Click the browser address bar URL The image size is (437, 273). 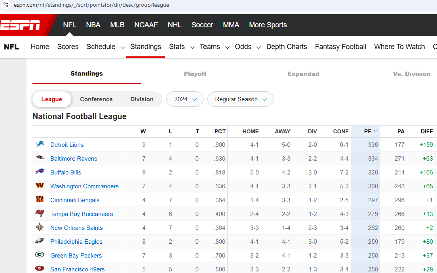(91, 5)
